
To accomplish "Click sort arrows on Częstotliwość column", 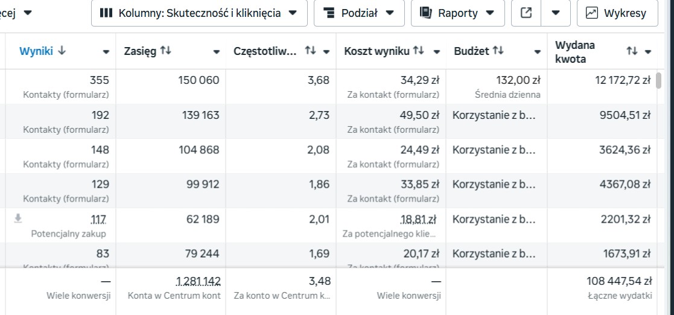I will pos(311,51).
